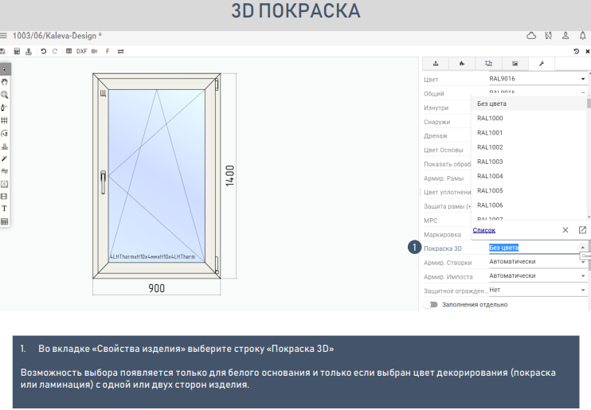The image size is (591, 410).
Task: Choose RAL1002 in the list
Action: tap(529, 147)
